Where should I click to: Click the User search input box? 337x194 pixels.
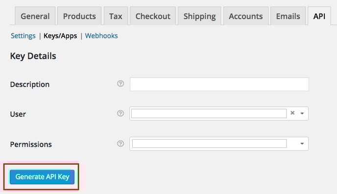click(x=209, y=114)
